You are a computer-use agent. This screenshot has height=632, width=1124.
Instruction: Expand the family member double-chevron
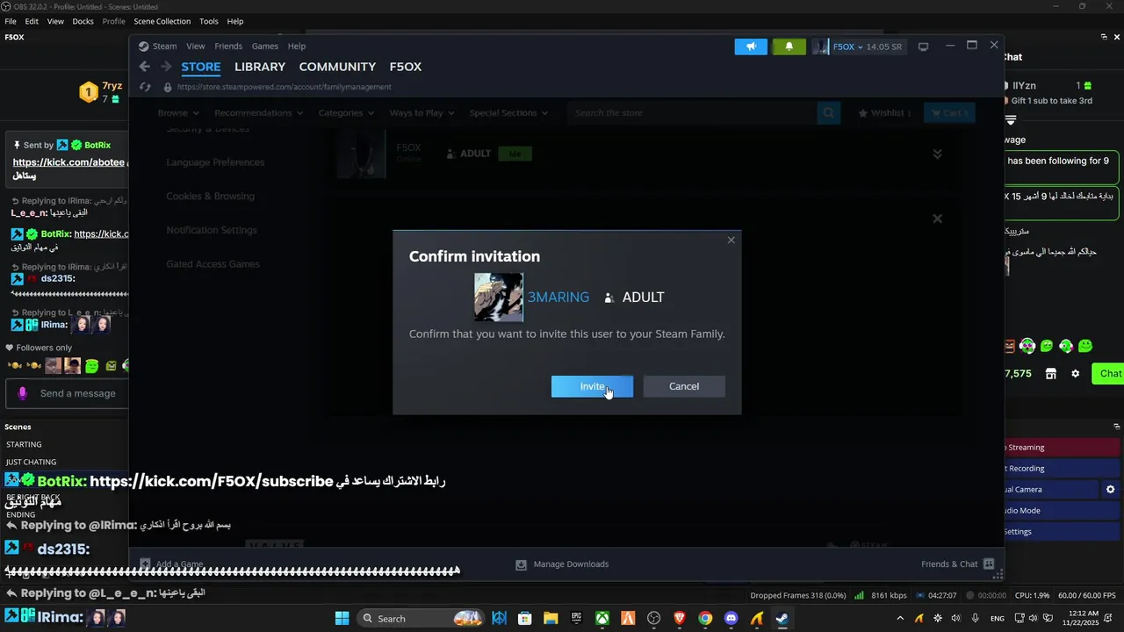tap(937, 154)
